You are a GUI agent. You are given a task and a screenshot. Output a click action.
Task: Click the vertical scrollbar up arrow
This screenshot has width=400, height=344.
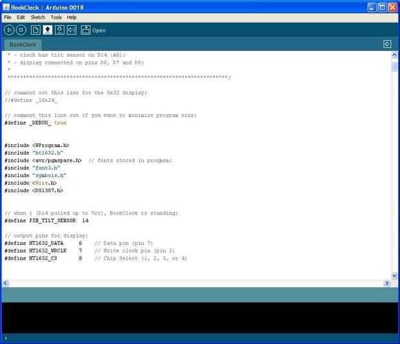[x=394, y=55]
